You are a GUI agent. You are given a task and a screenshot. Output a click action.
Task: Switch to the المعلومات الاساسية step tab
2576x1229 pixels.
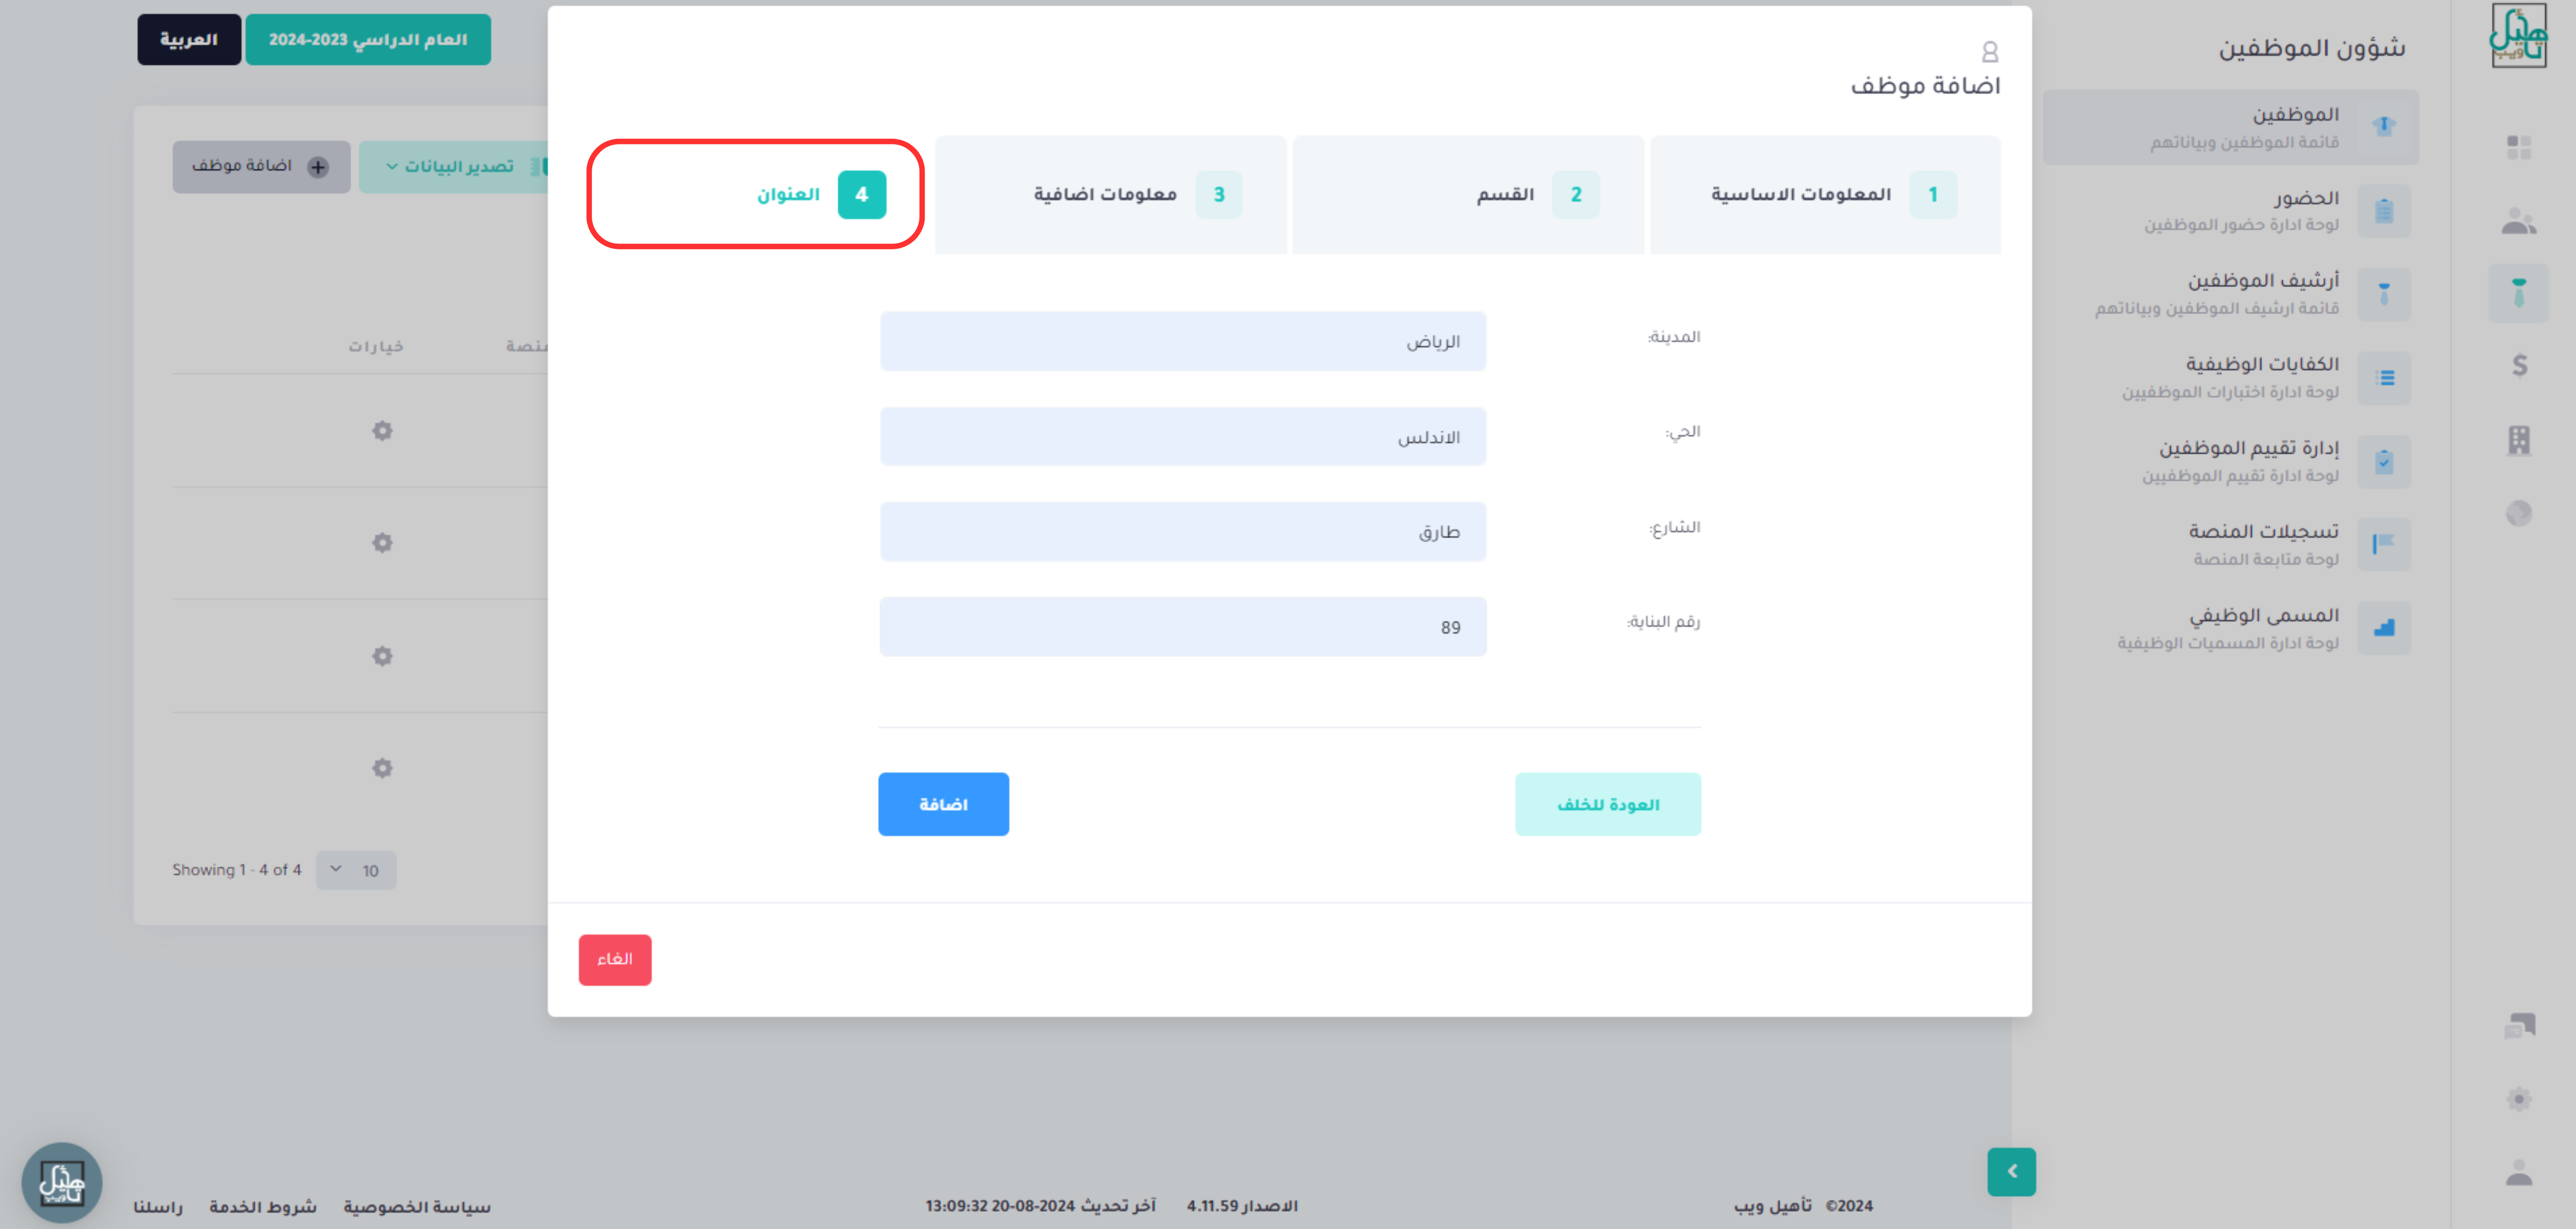[x=1825, y=194]
